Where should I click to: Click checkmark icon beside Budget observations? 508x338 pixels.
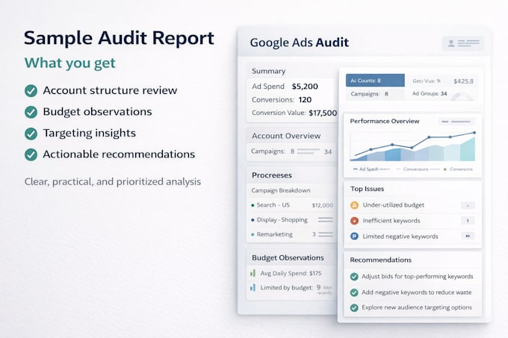31,112
